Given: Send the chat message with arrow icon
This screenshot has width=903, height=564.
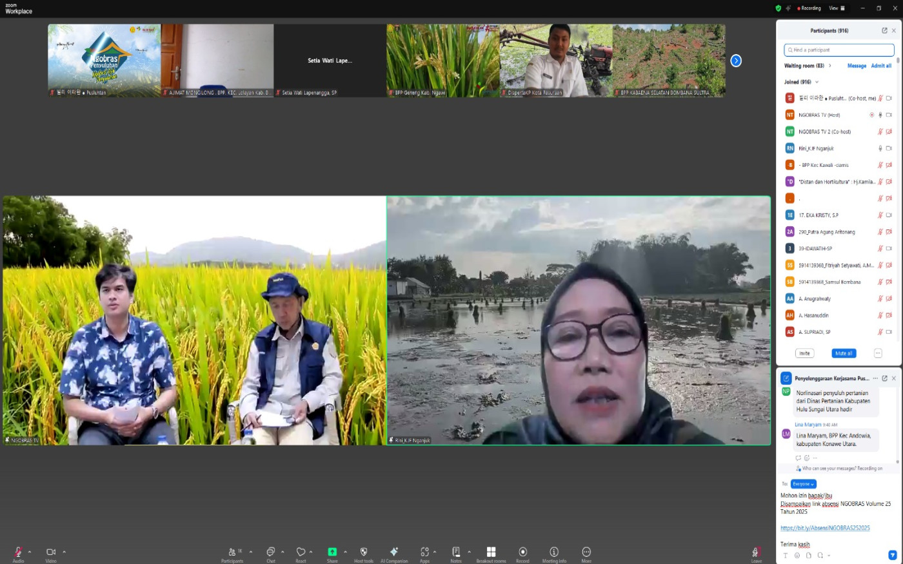Looking at the screenshot, I should coord(893,555).
